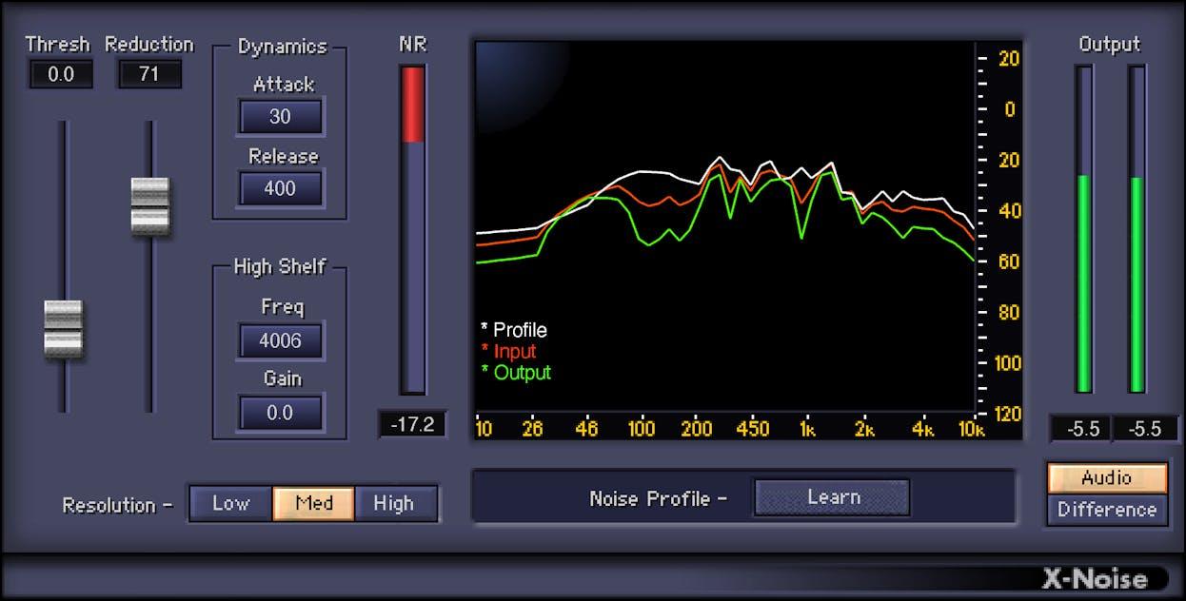
Task: Select Med resolution
Action: click(314, 504)
